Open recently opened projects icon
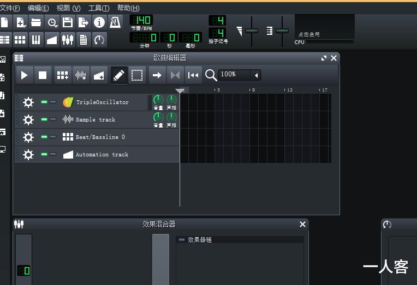Screen dimensions: 417x285 coord(52,22)
